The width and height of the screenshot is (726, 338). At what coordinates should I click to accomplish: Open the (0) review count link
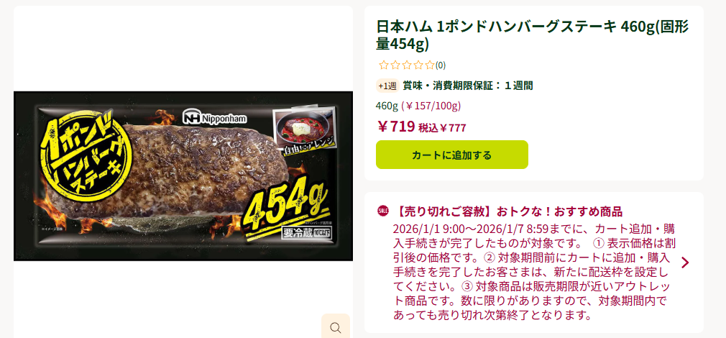(441, 65)
